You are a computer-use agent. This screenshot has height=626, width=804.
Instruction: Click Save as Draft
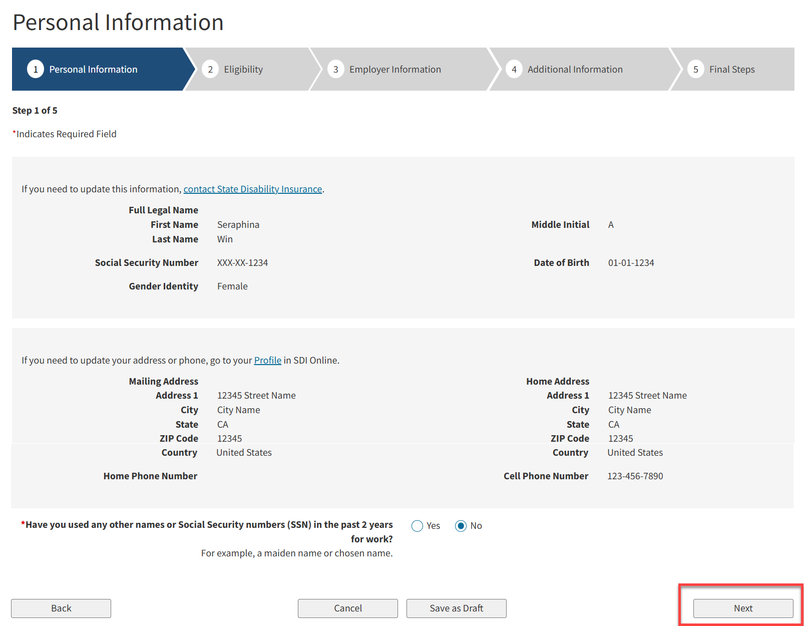(456, 608)
